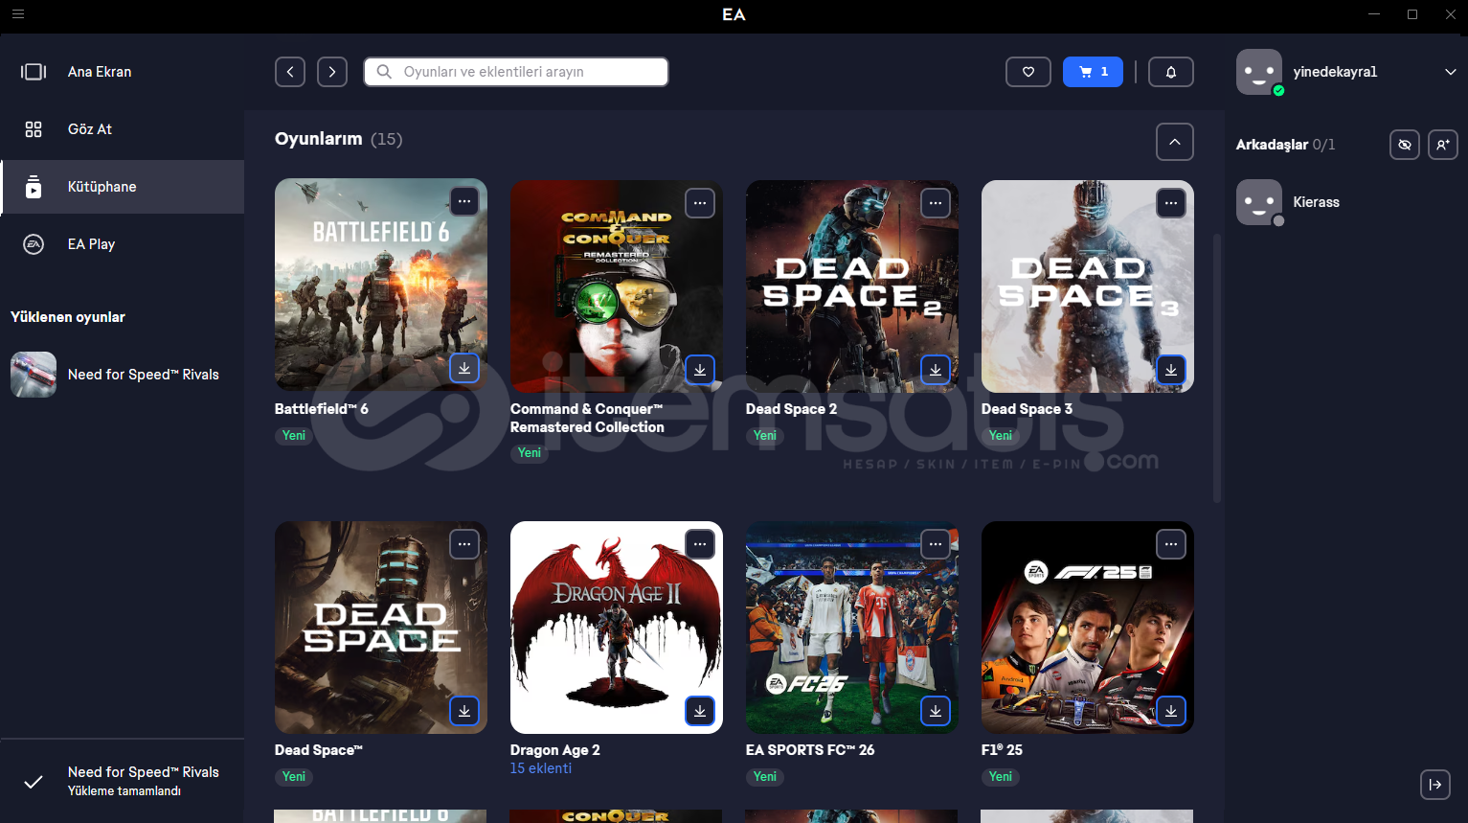Open F1 25 options menu
Viewport: 1468px width, 823px height.
(1171, 544)
